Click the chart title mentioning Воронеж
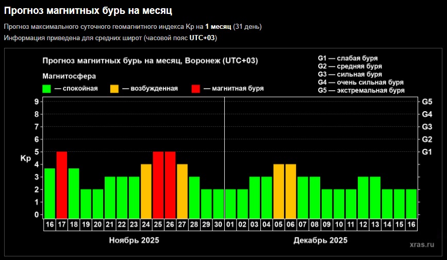This screenshot has height=260, width=447. coord(150,61)
